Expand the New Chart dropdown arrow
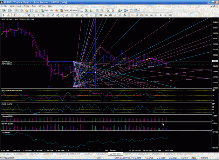This screenshot has height=160, width=219. tap(6, 11)
